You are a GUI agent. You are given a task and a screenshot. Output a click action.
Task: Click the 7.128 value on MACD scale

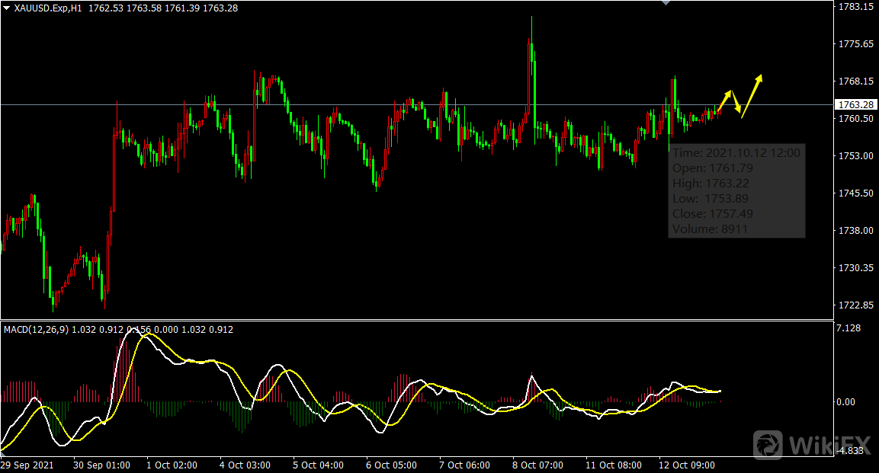(x=848, y=328)
